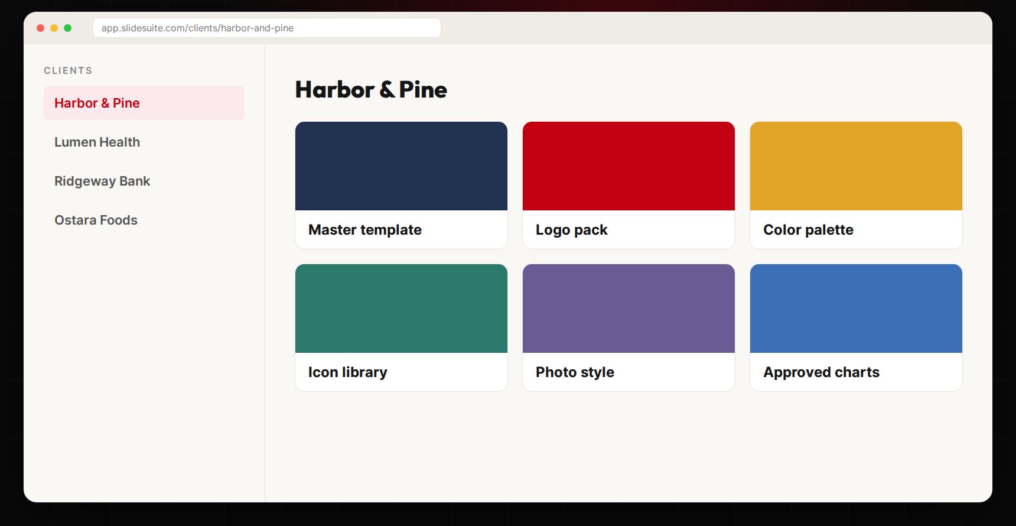Open the blue Approved charts thumbnail
Image resolution: width=1016 pixels, height=526 pixels.
[x=856, y=309]
